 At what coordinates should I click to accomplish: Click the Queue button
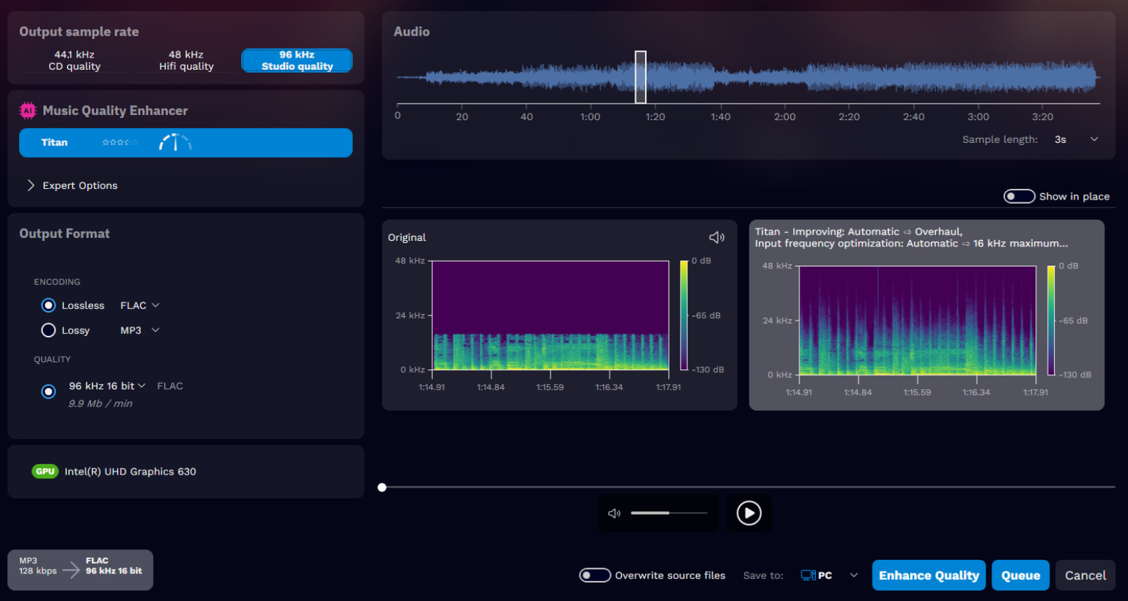(1020, 575)
